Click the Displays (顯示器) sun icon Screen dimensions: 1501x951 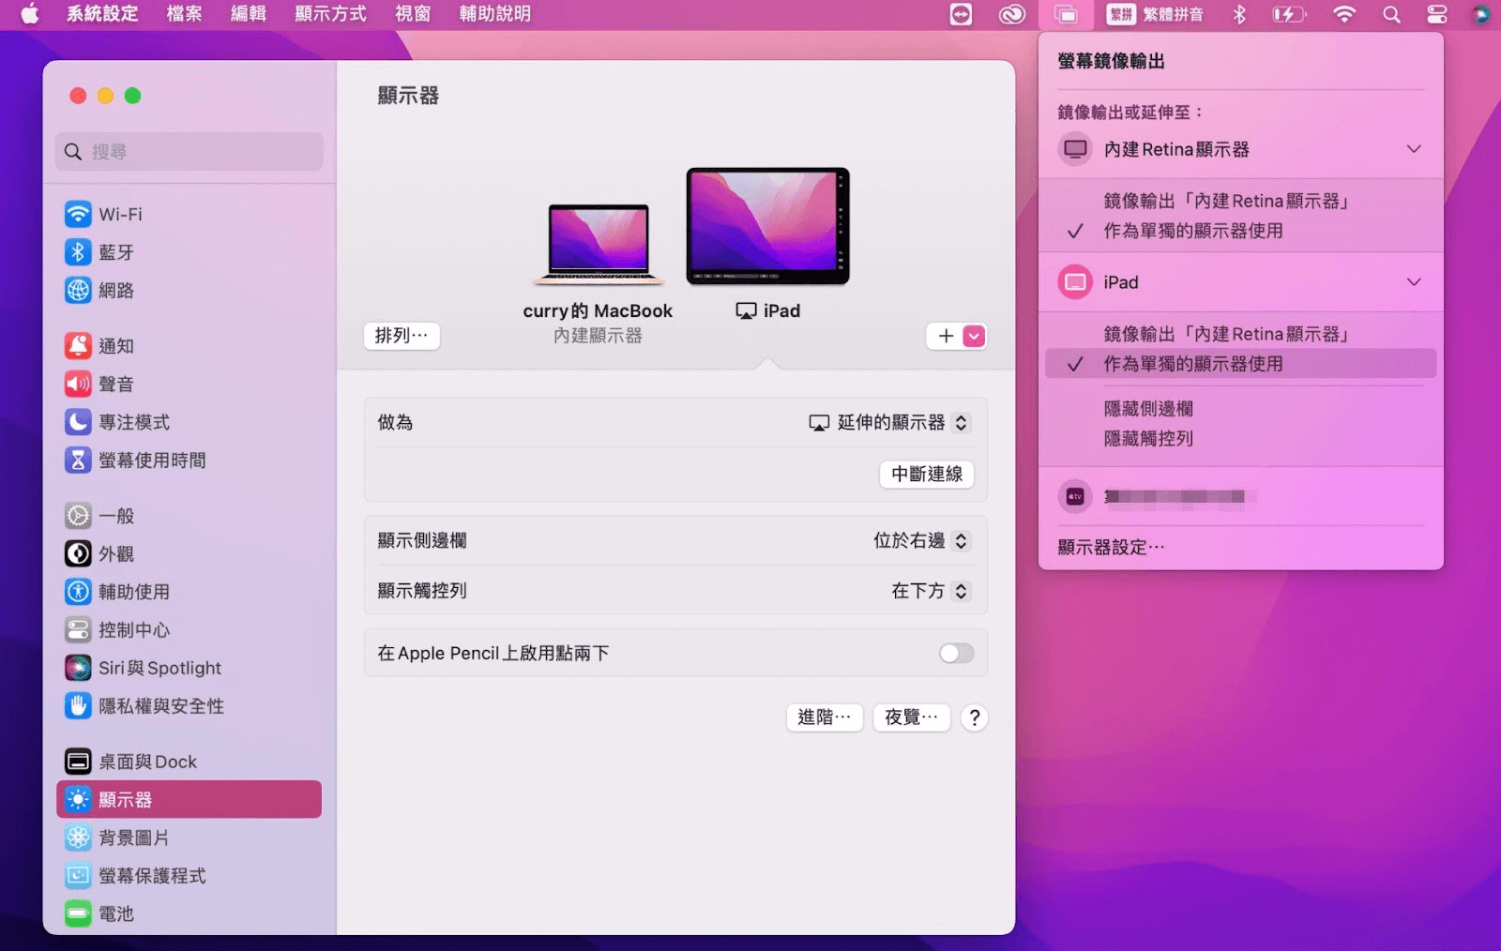click(78, 799)
